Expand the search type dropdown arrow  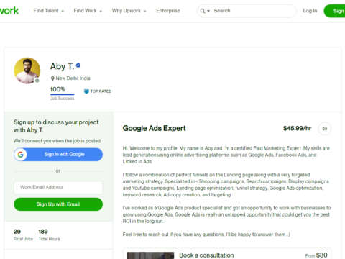[208, 11]
